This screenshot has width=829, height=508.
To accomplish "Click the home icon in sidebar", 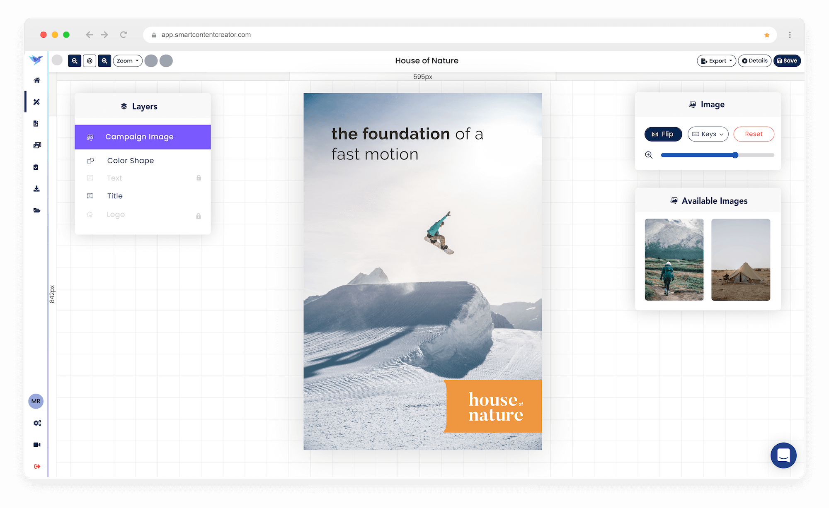I will (37, 80).
